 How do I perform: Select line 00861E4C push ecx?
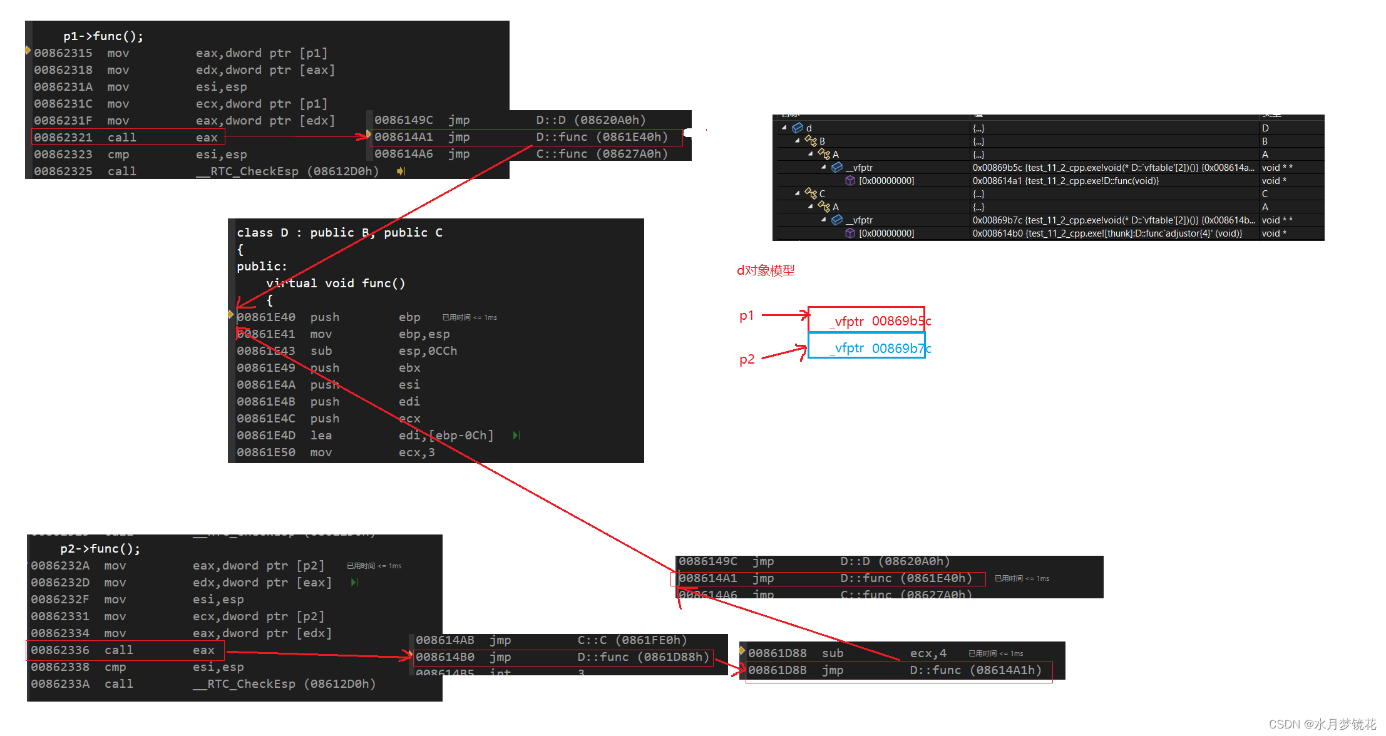pos(329,419)
